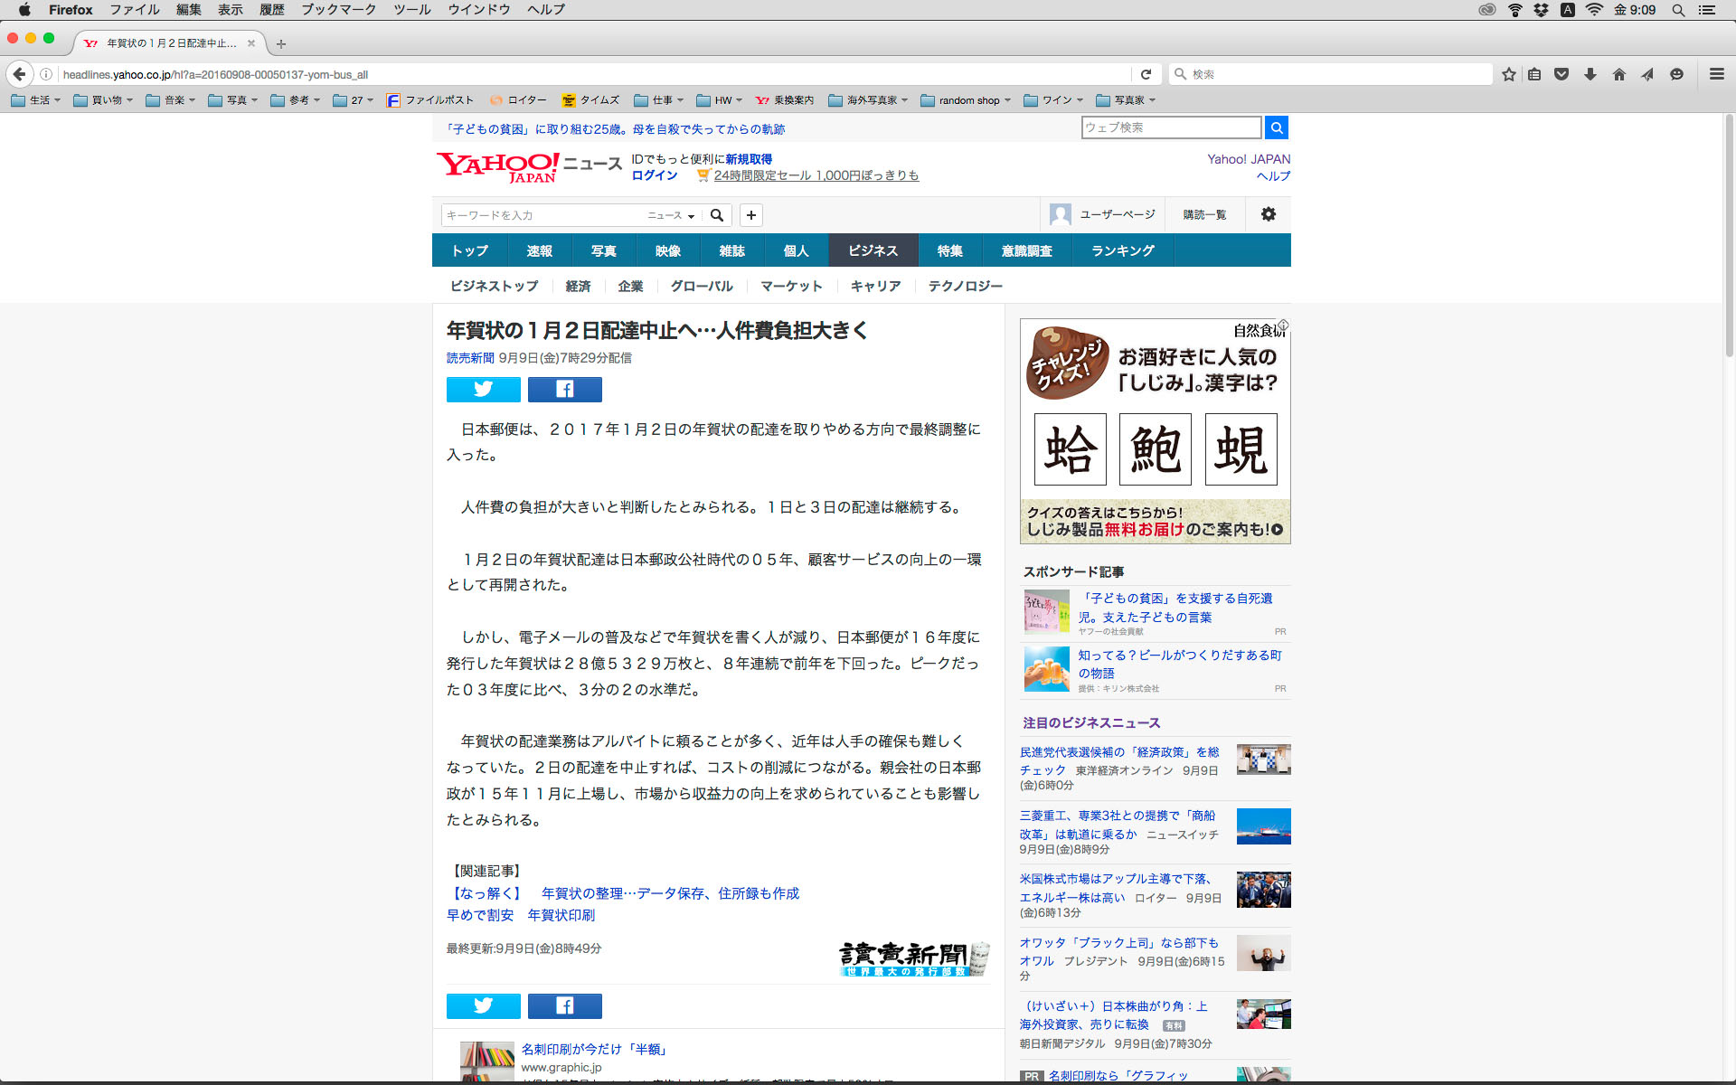Click the plus button beside keyword search
This screenshot has height=1085, width=1736.
(x=750, y=215)
